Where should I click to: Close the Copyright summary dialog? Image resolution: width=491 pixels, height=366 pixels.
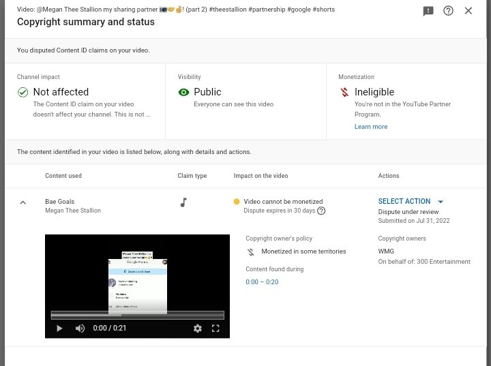pos(468,11)
